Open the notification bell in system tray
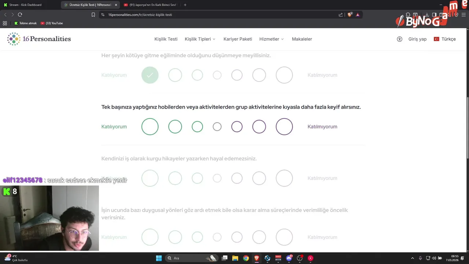The width and height of the screenshot is (469, 264). (462, 258)
